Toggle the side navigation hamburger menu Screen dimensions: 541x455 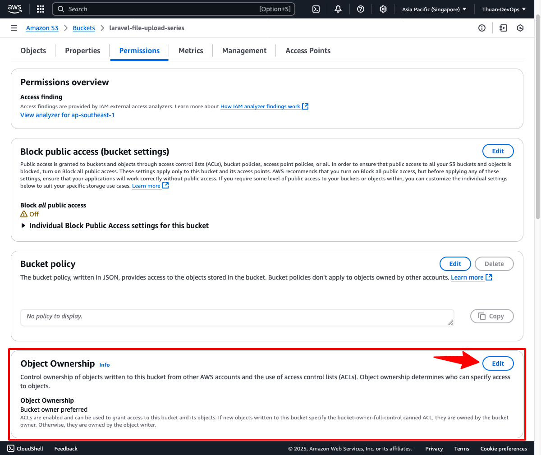click(x=14, y=28)
